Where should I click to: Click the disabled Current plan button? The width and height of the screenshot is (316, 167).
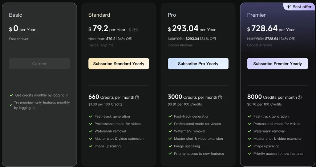(39, 64)
